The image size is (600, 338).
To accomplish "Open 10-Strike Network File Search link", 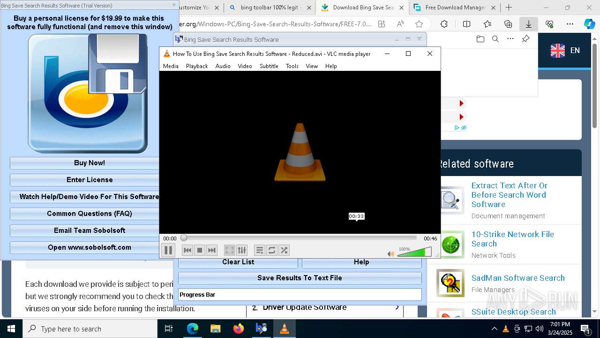I will pyautogui.click(x=512, y=239).
